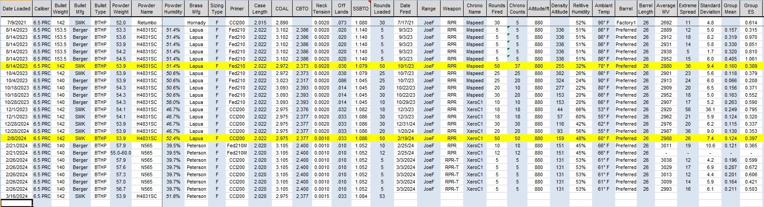Click the Case Length header
This screenshot has width=764, height=207.
tap(260, 9)
